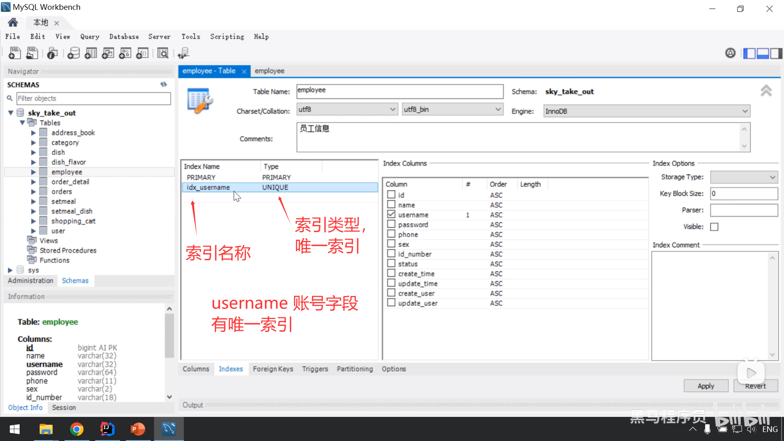The image size is (784, 441).
Task: Expand the orders table tree node
Action: point(33,192)
